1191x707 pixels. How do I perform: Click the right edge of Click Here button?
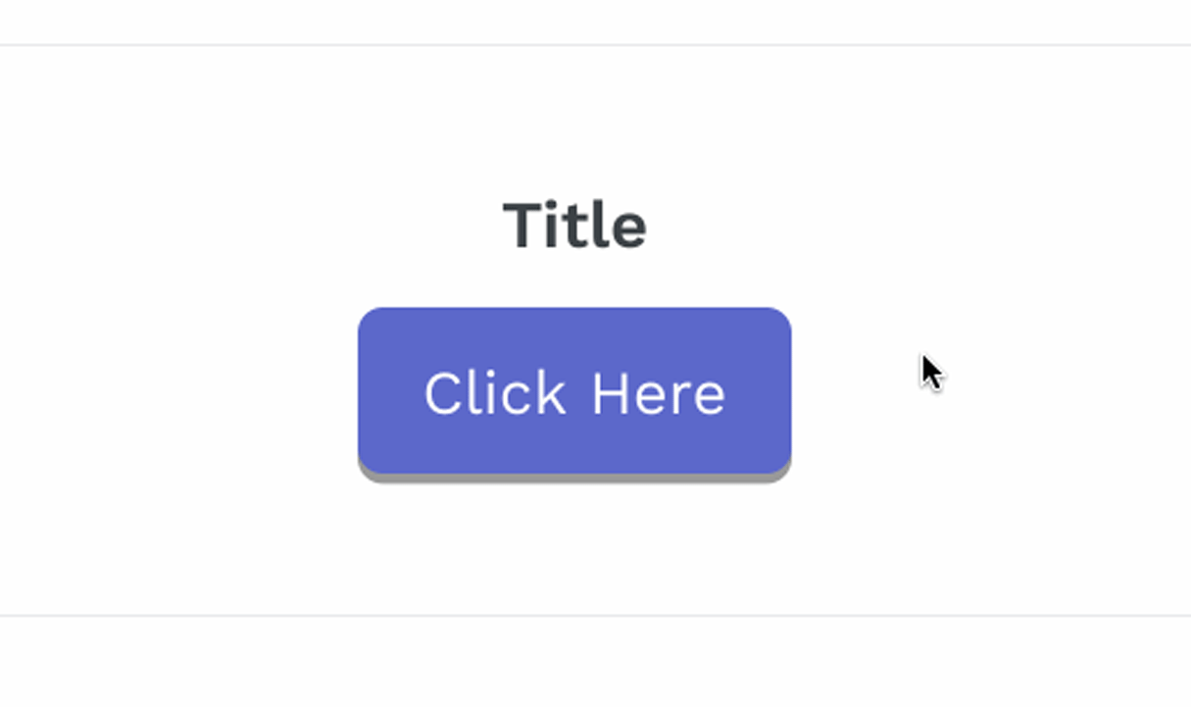tap(782, 389)
